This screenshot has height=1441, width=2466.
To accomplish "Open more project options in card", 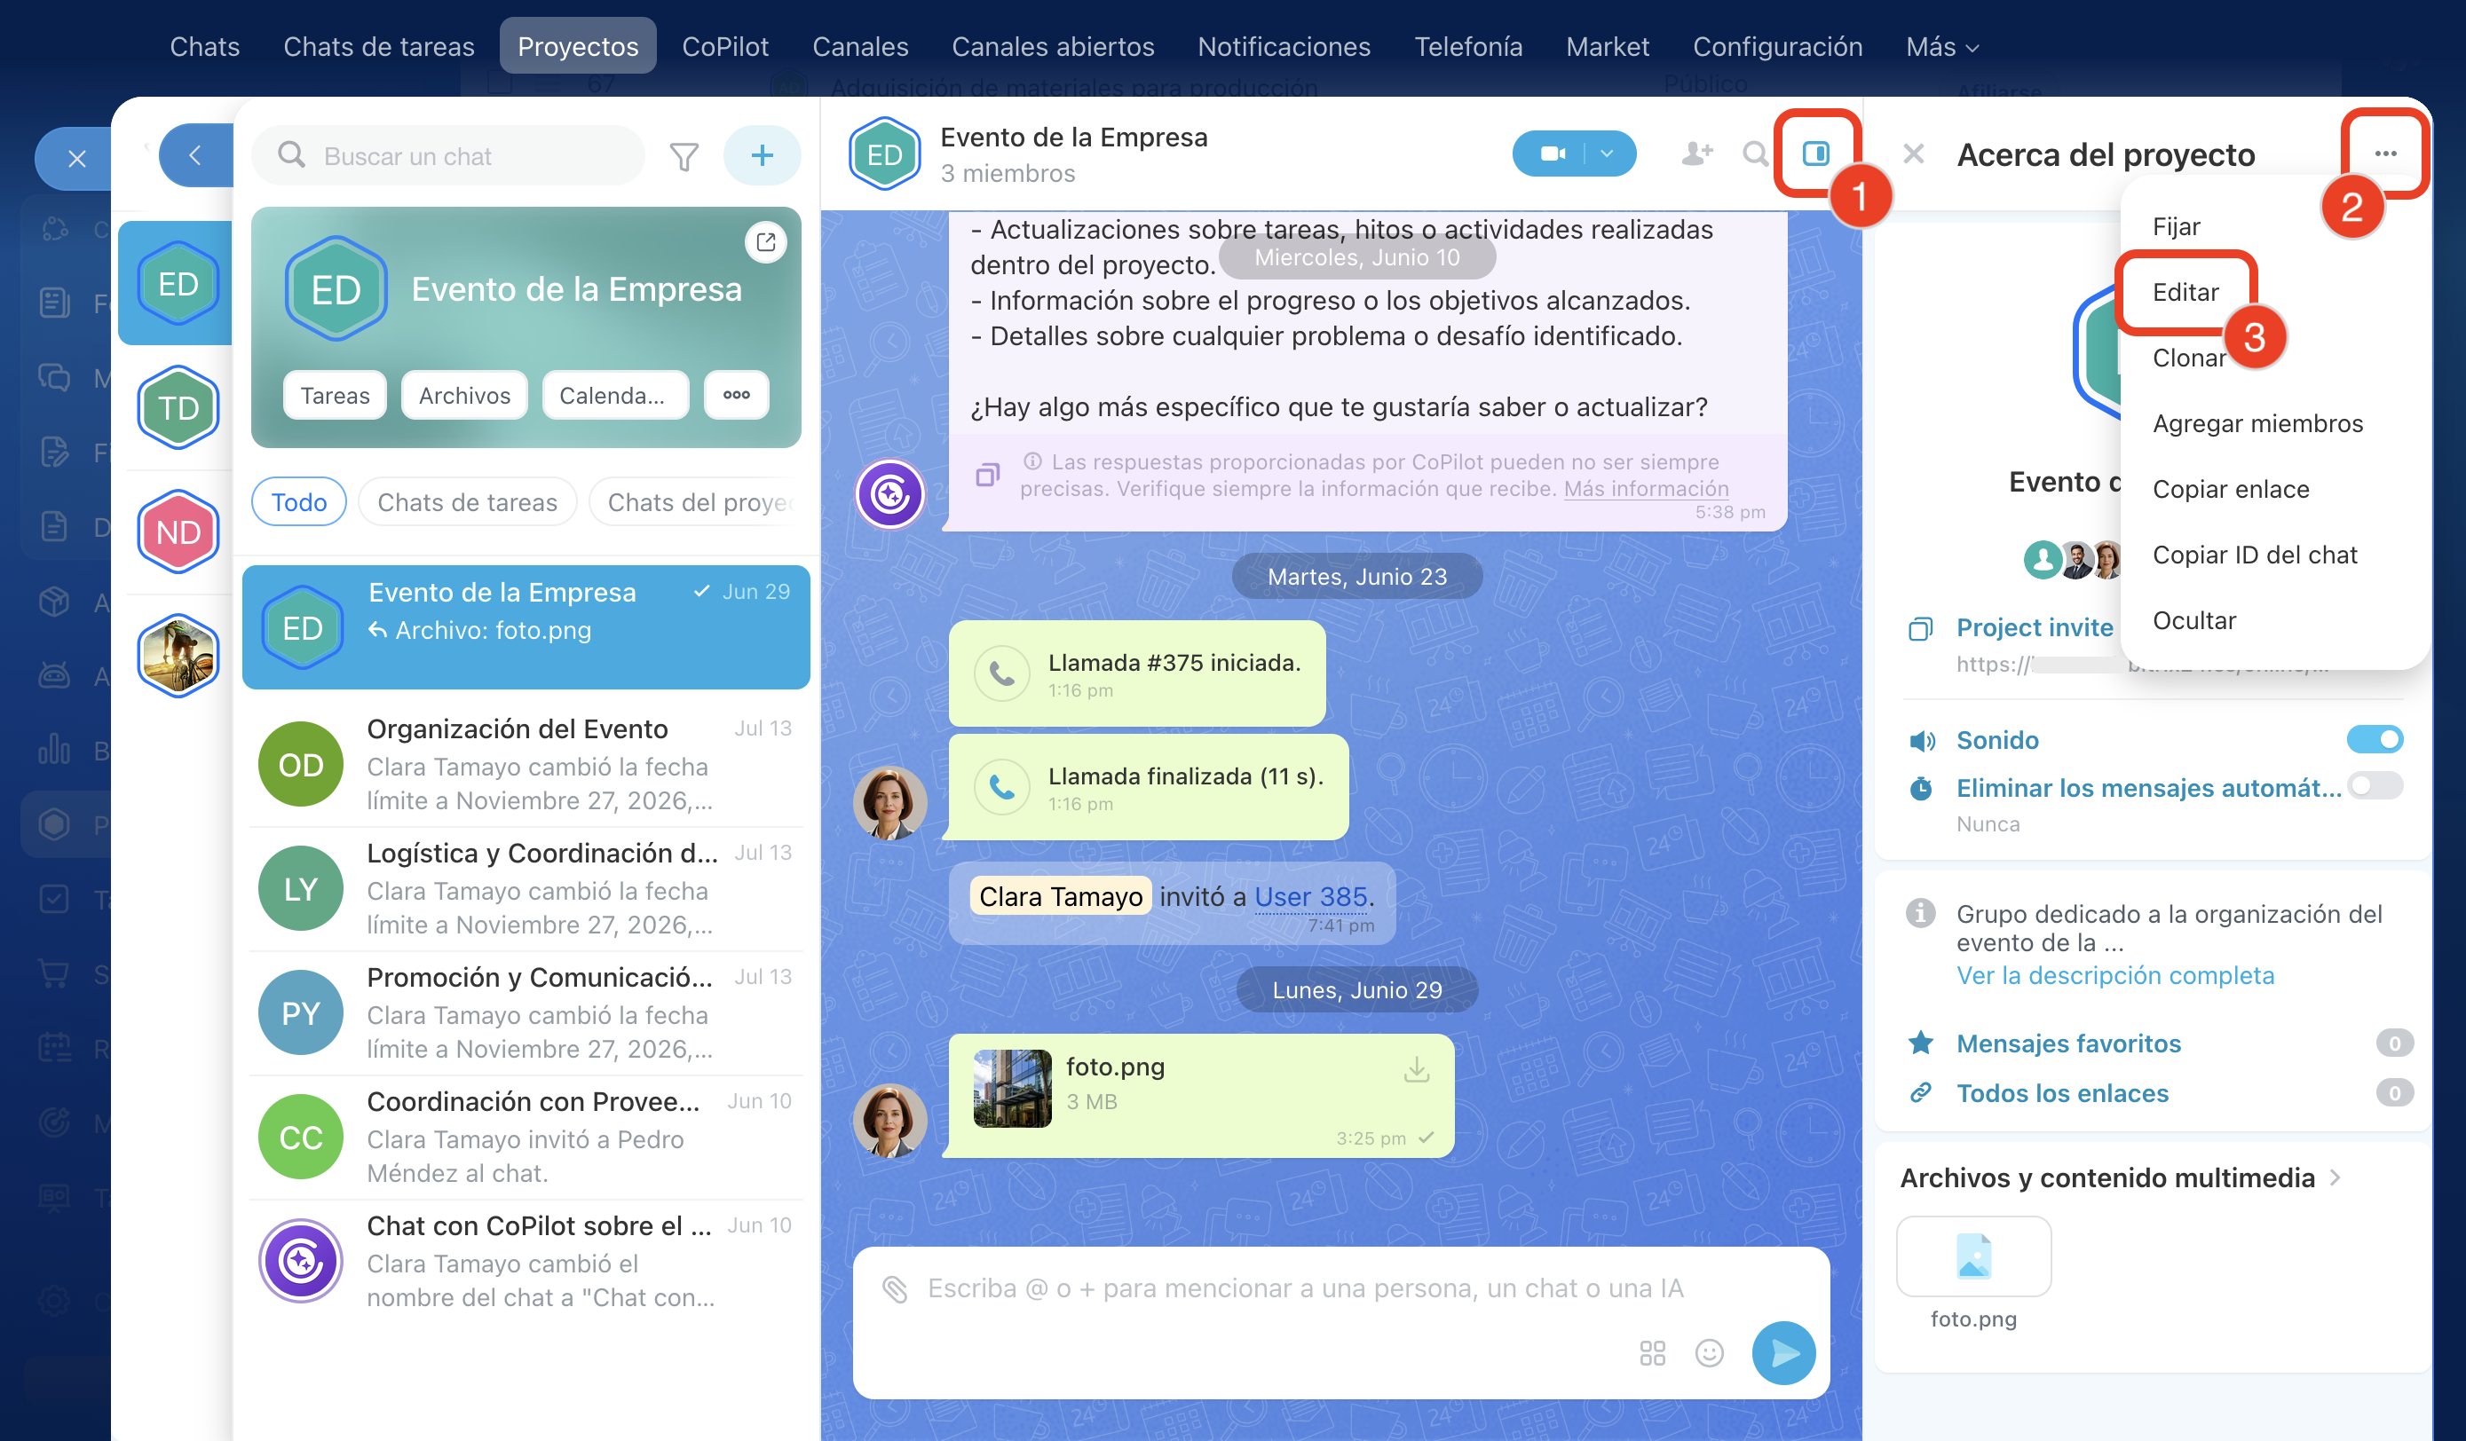I will pyautogui.click(x=737, y=395).
